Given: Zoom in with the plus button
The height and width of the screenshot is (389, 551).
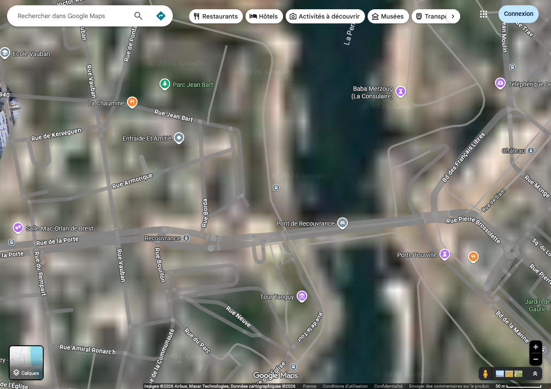Looking at the screenshot, I should [x=536, y=347].
